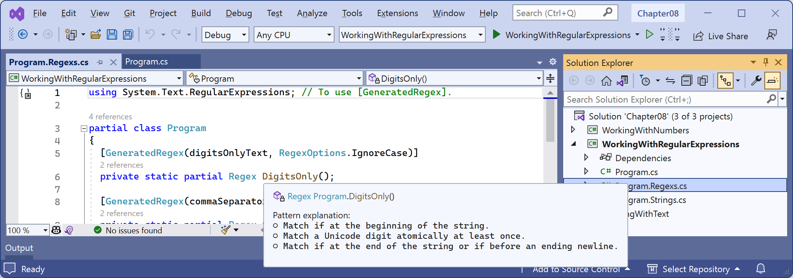
Task: Collapse the WorkingWithRegularExpressions project node
Action: coord(573,144)
